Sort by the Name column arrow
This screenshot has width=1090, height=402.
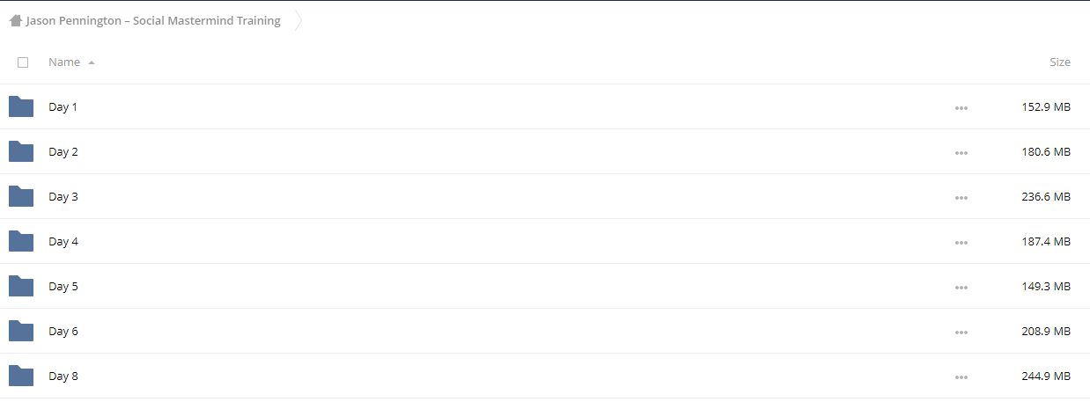[x=92, y=62]
